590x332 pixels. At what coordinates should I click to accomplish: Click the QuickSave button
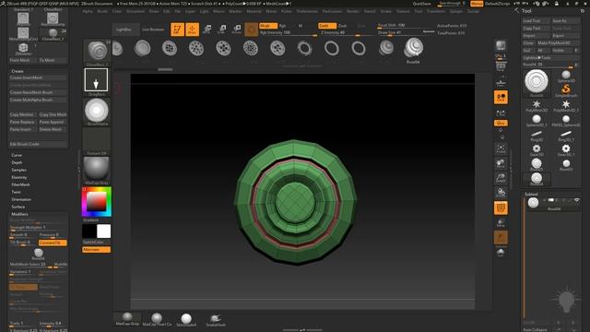pyautogui.click(x=422, y=4)
